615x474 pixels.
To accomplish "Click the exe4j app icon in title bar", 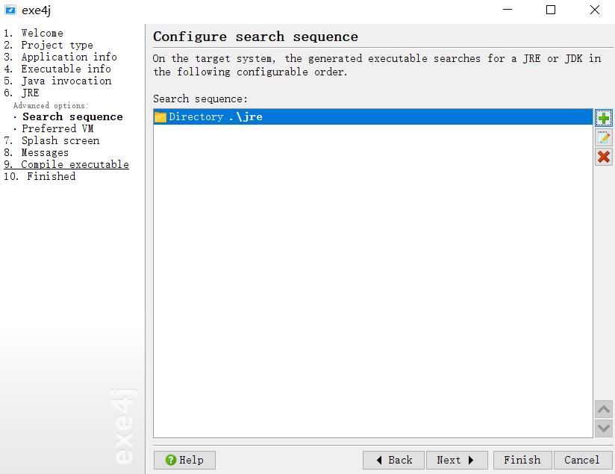I will [x=10, y=10].
